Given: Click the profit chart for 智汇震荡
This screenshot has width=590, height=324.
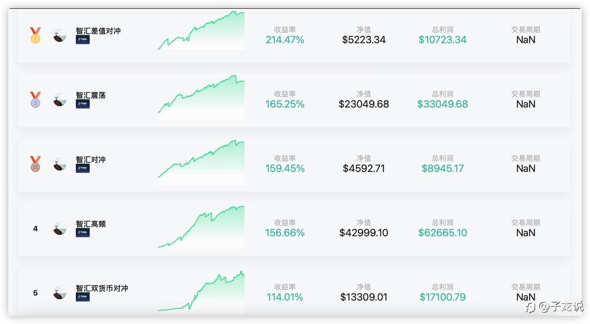Looking at the screenshot, I should pyautogui.click(x=201, y=98).
